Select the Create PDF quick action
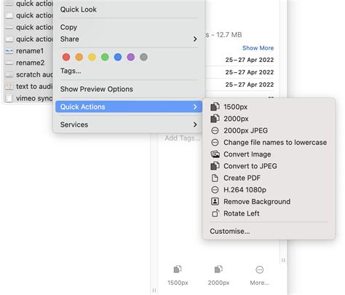Screen dimensions: 345x295 (x=269, y=178)
